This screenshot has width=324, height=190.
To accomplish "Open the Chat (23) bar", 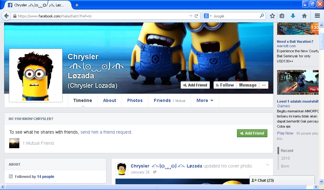I will (282, 180).
